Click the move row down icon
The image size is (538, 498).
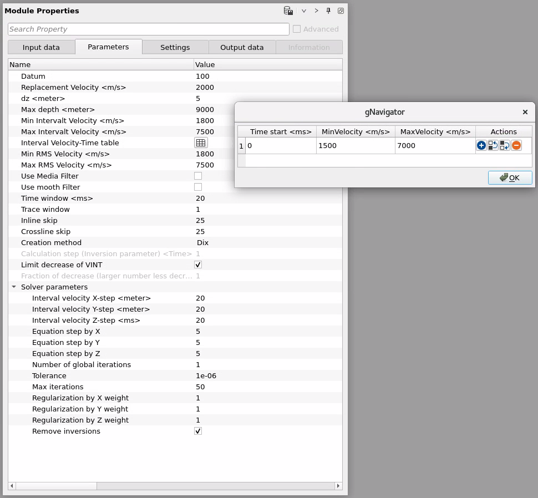[x=504, y=146]
